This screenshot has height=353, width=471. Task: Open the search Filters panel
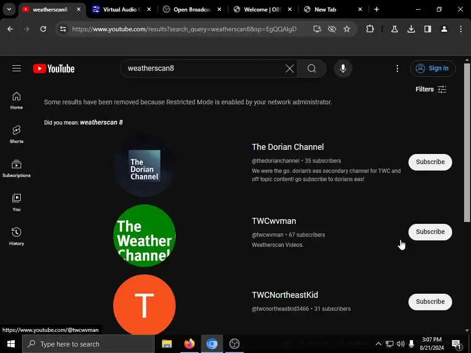click(x=431, y=89)
